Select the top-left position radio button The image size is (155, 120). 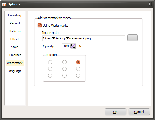click(x=50, y=62)
